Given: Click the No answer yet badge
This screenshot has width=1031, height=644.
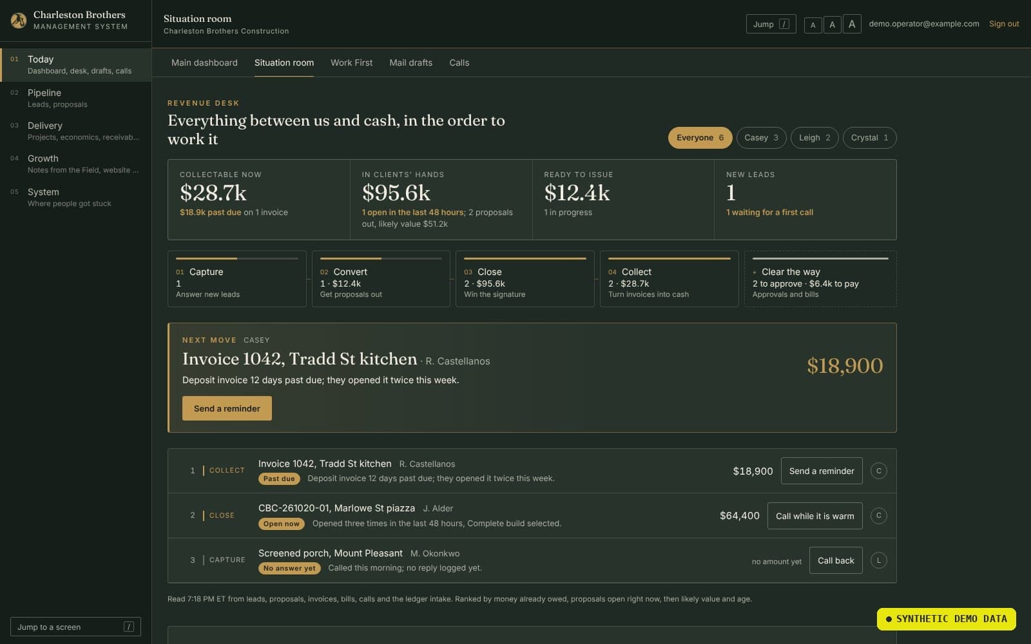Looking at the screenshot, I should click(289, 568).
